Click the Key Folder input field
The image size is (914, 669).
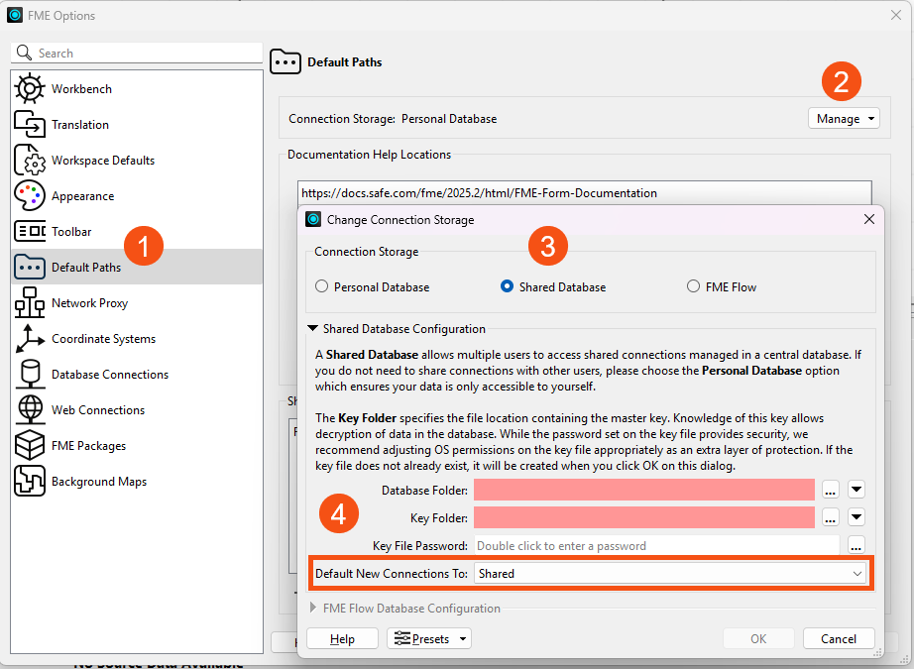[x=644, y=517]
